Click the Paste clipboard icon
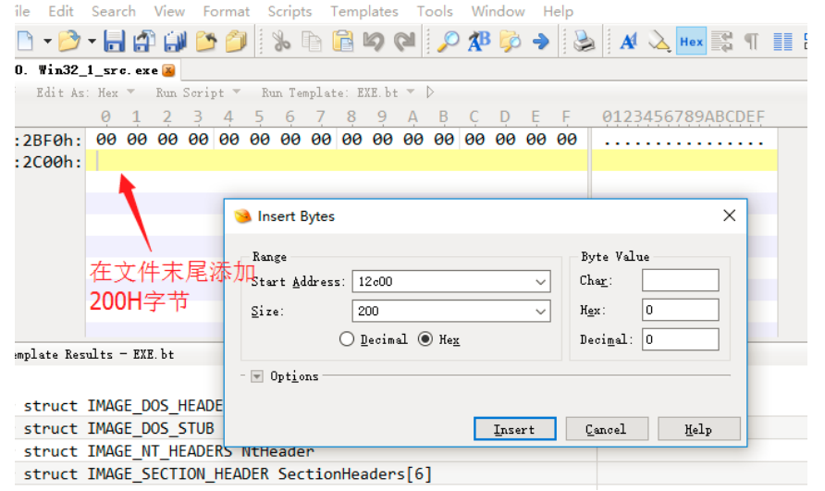 click(x=342, y=41)
